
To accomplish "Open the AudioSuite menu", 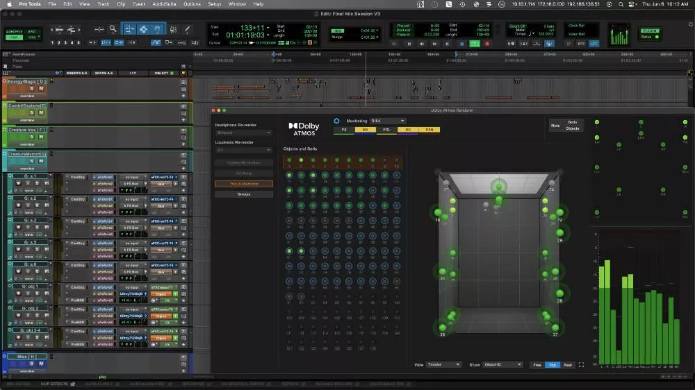I will (x=164, y=4).
